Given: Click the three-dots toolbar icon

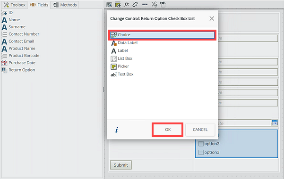Looking at the screenshot, I should (x=145, y=5).
